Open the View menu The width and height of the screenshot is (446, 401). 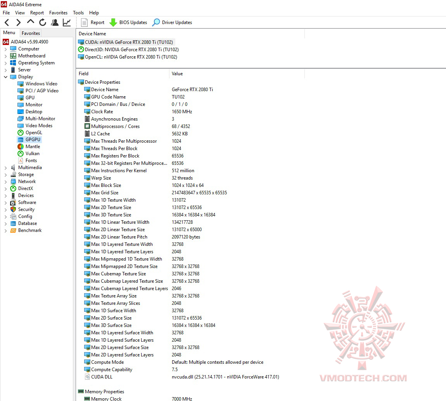[x=20, y=13]
